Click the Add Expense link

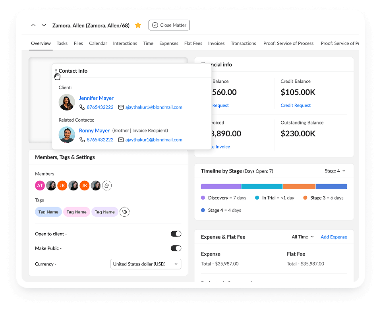pos(334,237)
